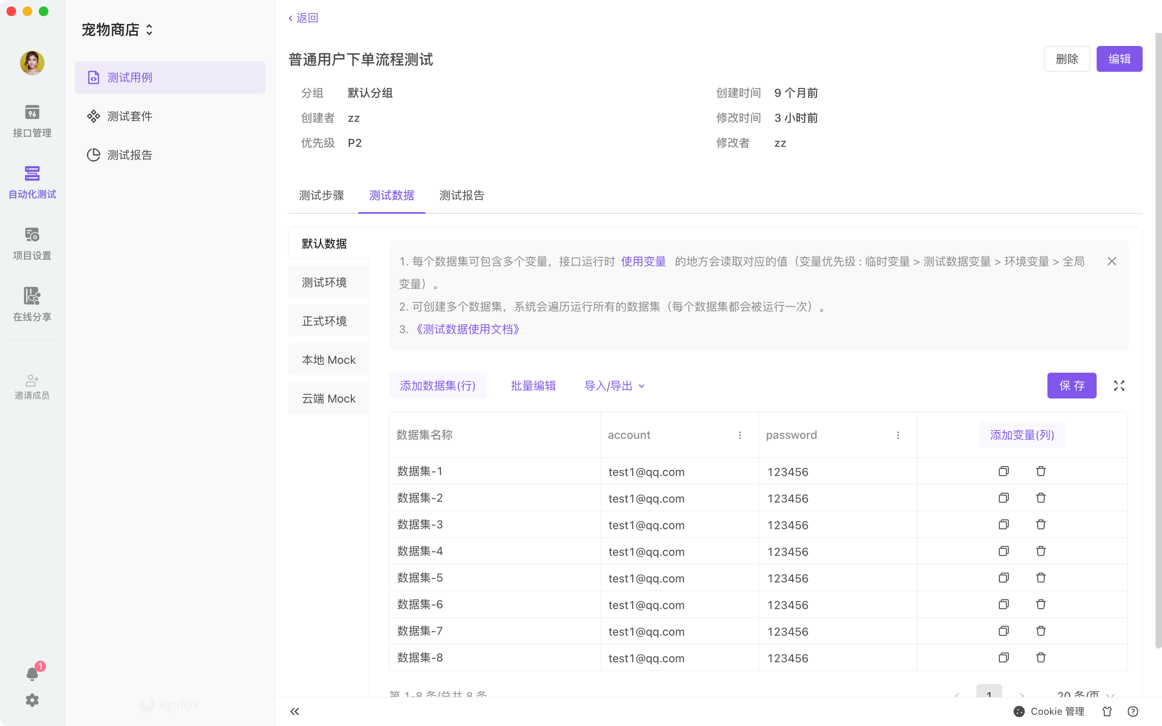Copy the 数据集-1 row
This screenshot has height=726, width=1162.
click(1003, 471)
